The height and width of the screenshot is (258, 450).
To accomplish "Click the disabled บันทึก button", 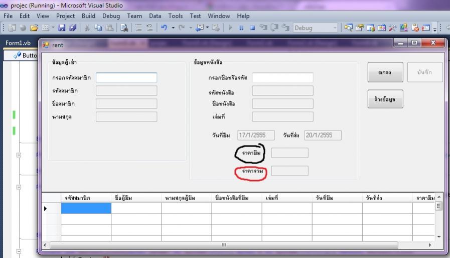I will [x=425, y=72].
